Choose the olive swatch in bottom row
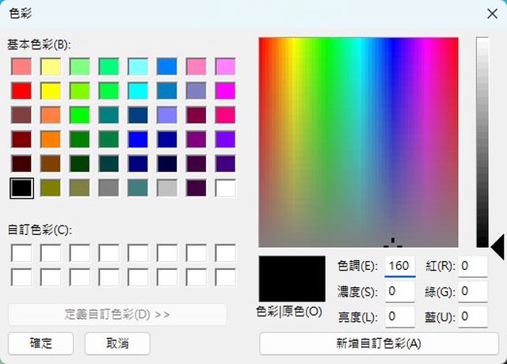The width and height of the screenshot is (507, 364). click(x=51, y=188)
